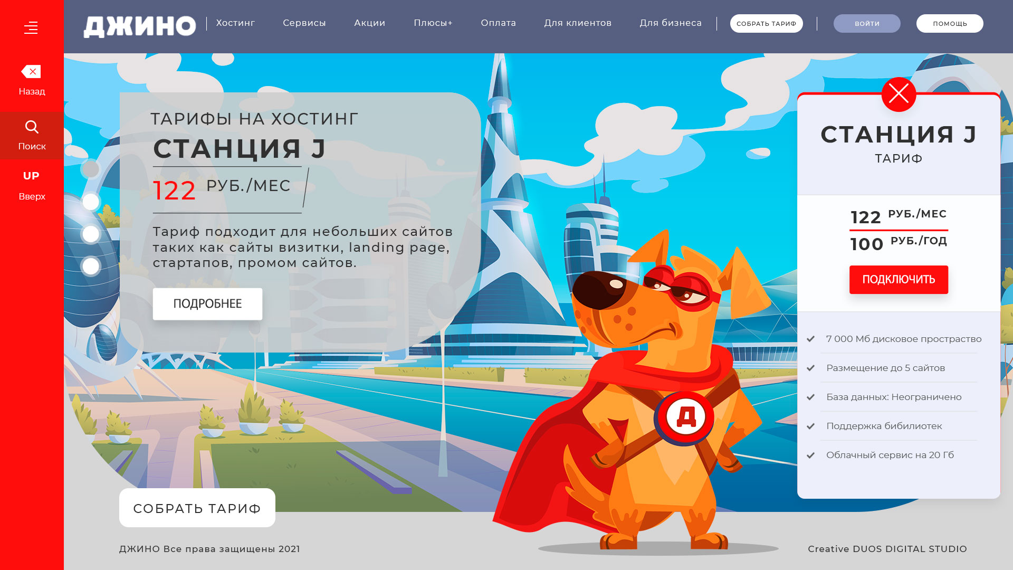1013x570 pixels.
Task: Close the Станция J tariff card
Action: point(899,94)
